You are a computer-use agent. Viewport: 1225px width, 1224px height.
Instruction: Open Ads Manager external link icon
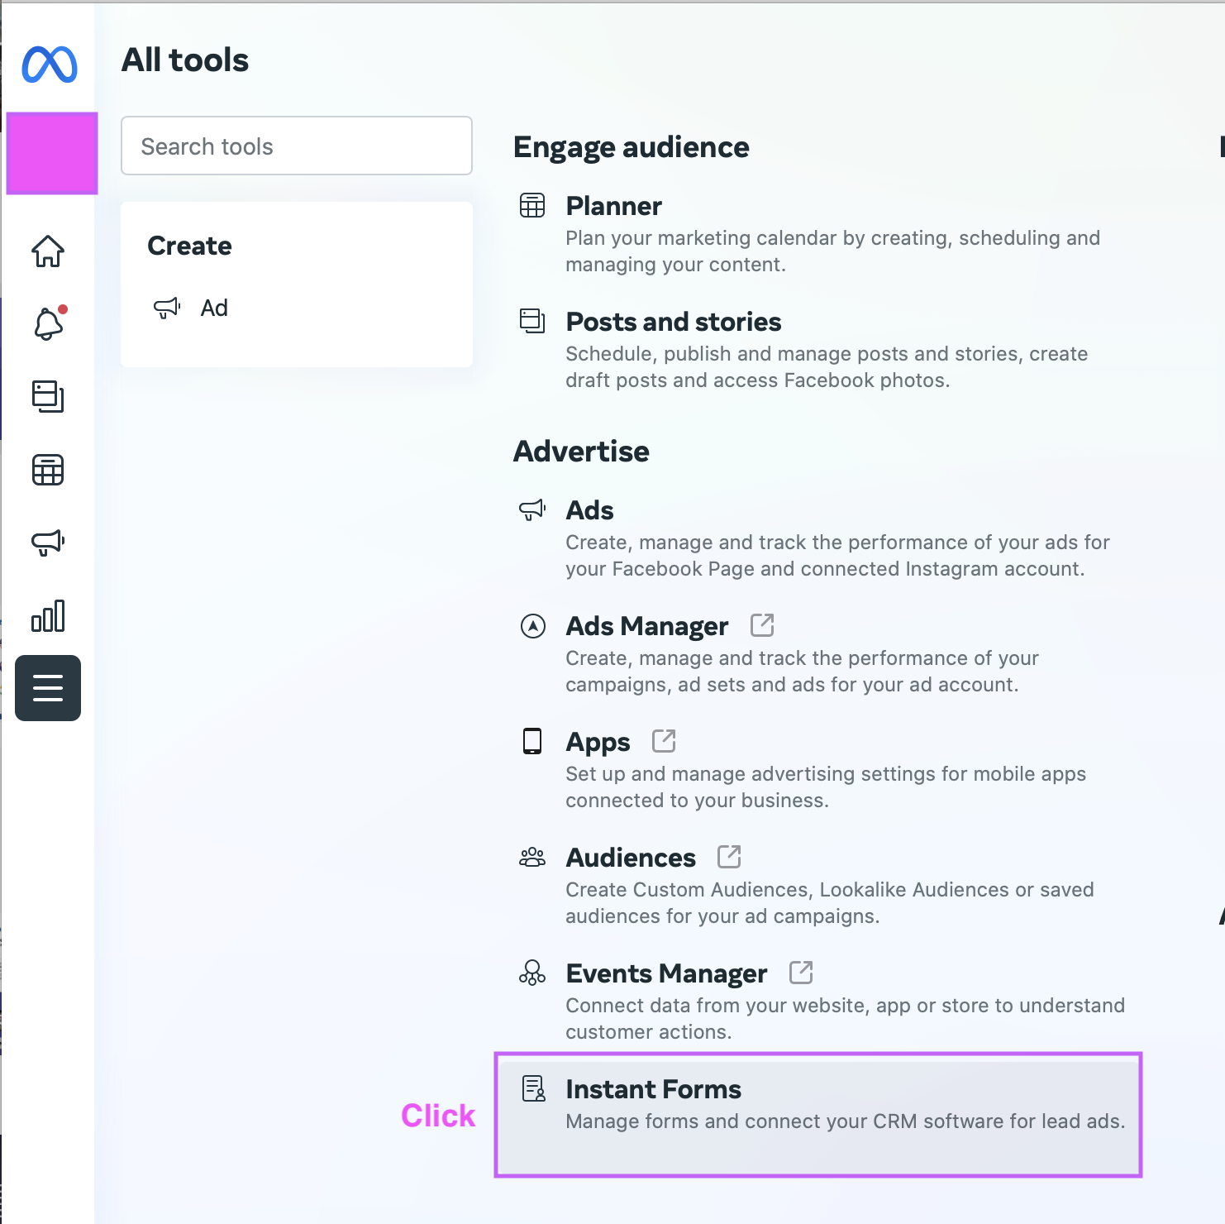click(x=762, y=625)
